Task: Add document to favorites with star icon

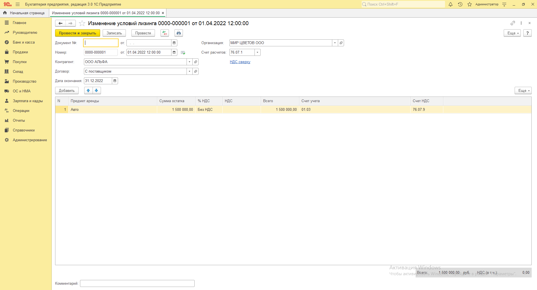Action: pyautogui.click(x=82, y=23)
